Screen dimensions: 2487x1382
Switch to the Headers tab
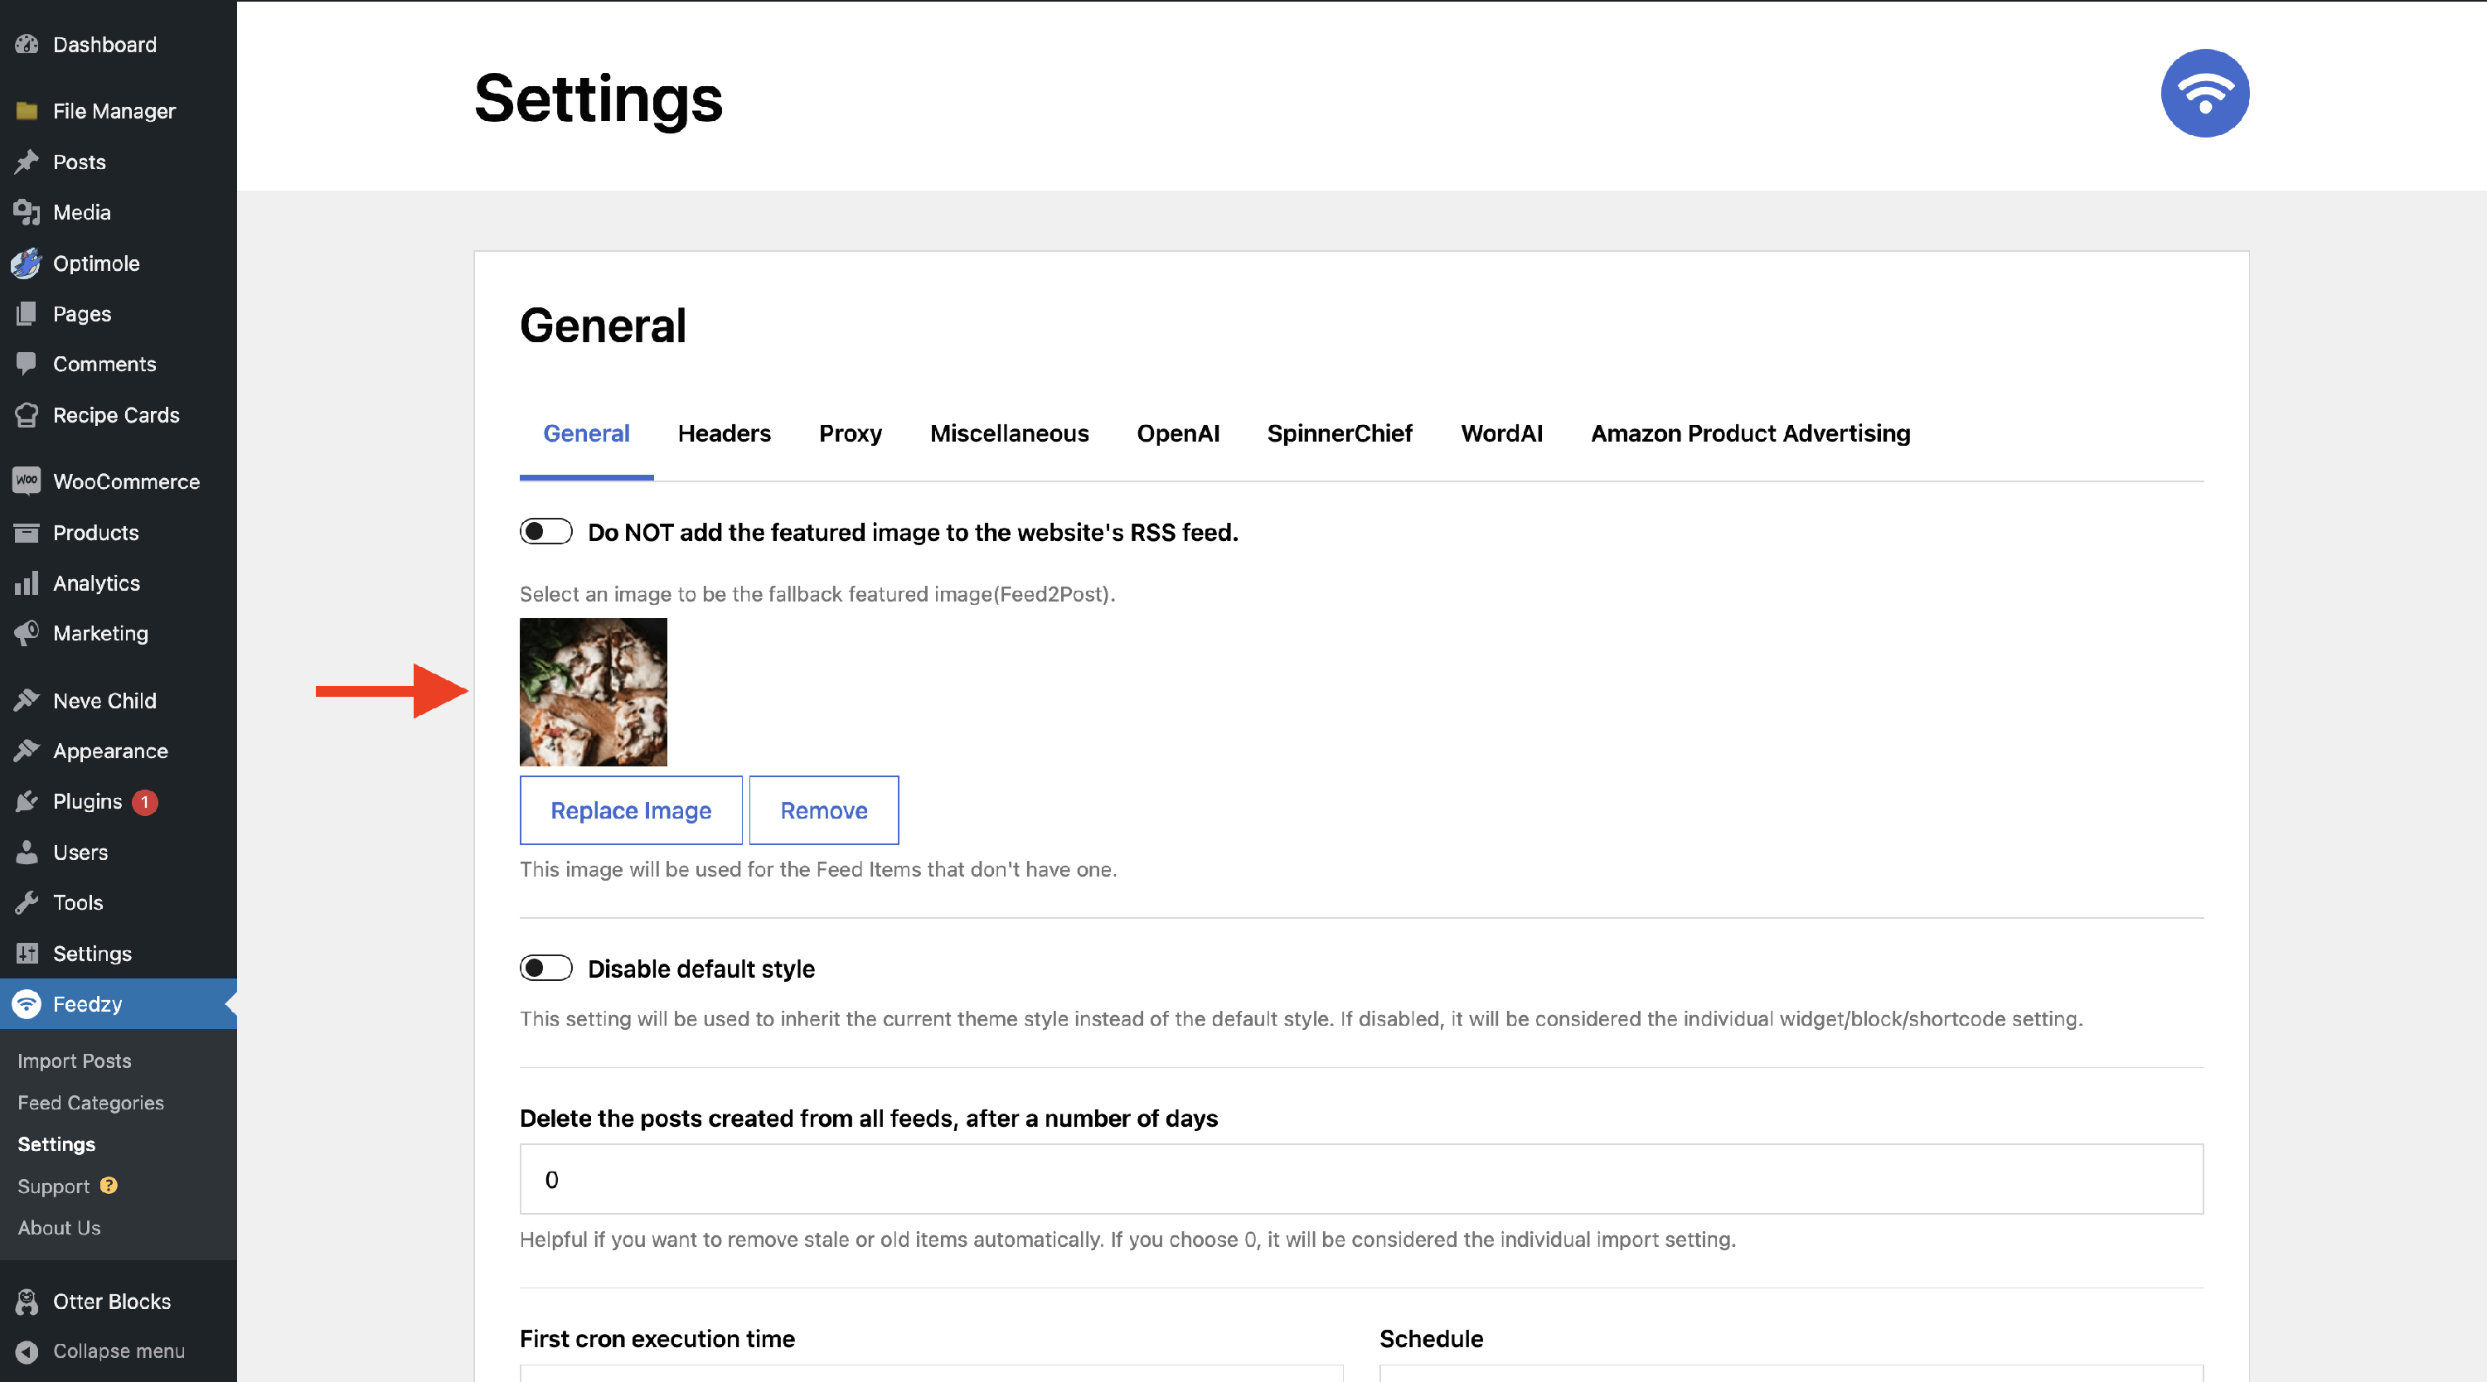724,433
